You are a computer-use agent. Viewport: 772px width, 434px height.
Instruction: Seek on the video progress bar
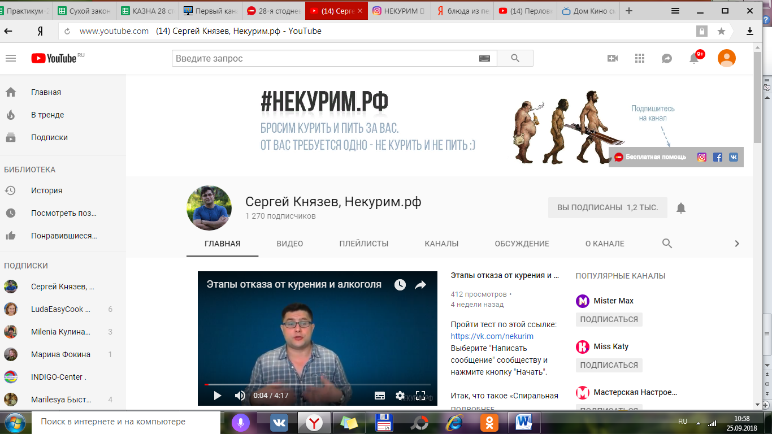pos(318,385)
